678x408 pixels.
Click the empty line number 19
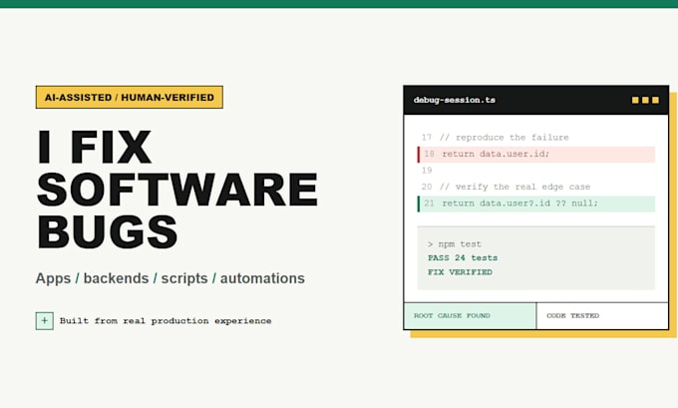[427, 171]
